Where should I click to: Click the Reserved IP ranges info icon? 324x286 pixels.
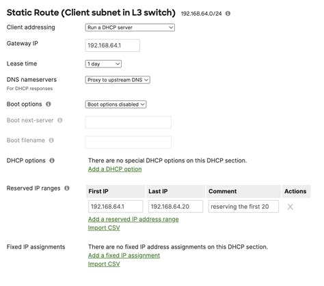point(67,188)
